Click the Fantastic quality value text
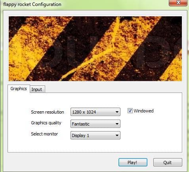The image size is (189, 172). click(x=80, y=124)
